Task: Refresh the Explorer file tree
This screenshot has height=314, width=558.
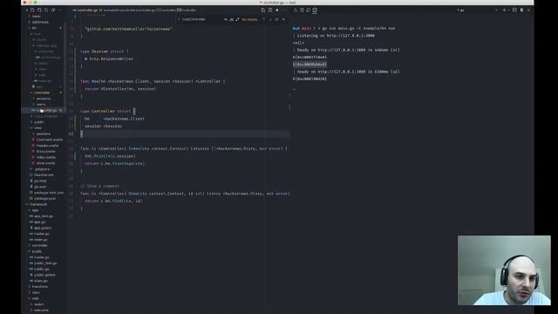Action: coord(46,10)
